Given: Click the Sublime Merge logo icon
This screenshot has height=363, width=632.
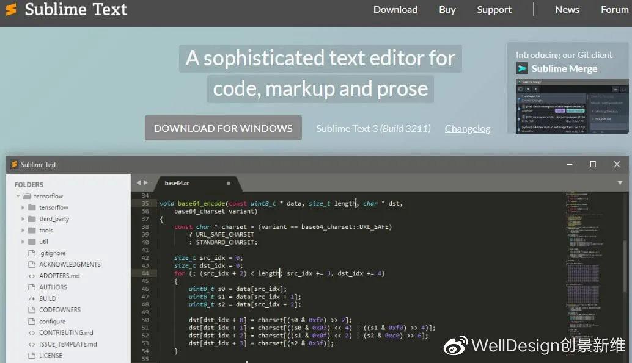Looking at the screenshot, I should [522, 68].
